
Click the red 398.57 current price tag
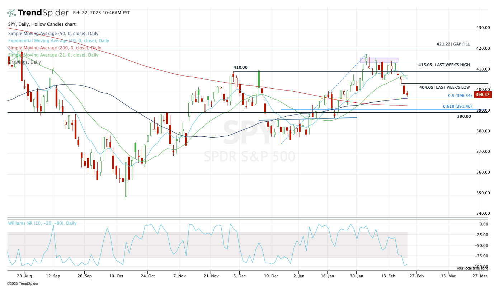click(x=481, y=95)
